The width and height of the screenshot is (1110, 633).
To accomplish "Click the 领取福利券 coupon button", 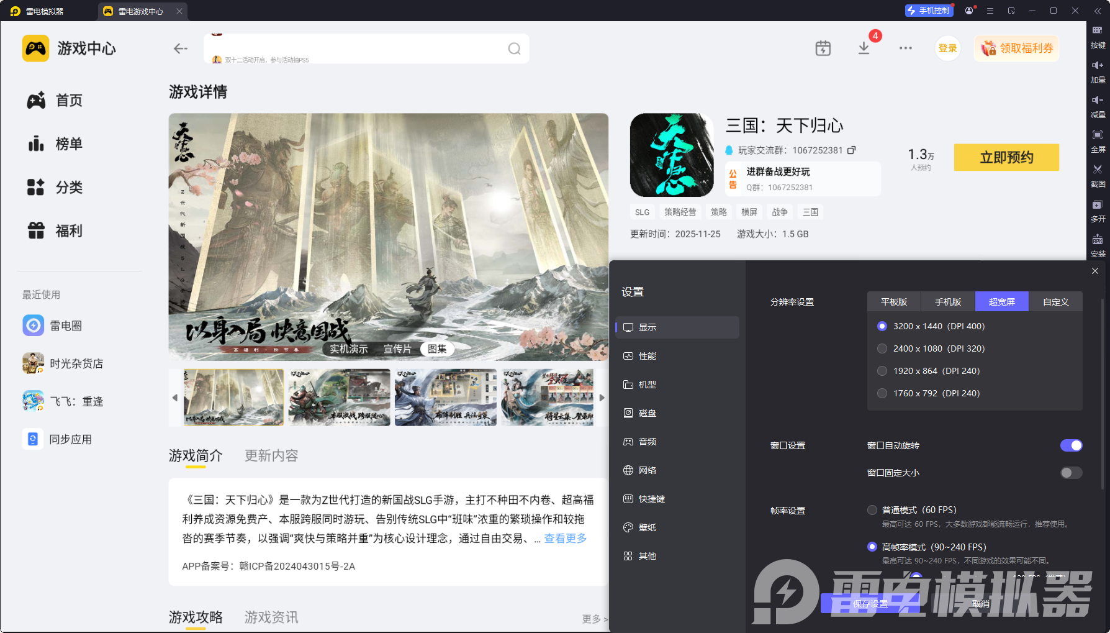I will point(1017,48).
